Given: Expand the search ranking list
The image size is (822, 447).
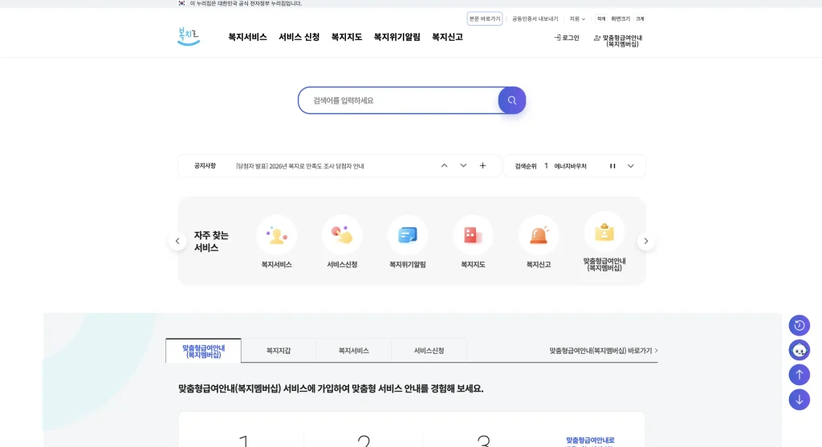Looking at the screenshot, I should pyautogui.click(x=631, y=166).
